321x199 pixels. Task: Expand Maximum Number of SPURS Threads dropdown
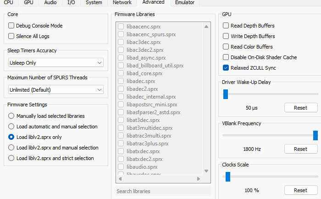pos(56,90)
